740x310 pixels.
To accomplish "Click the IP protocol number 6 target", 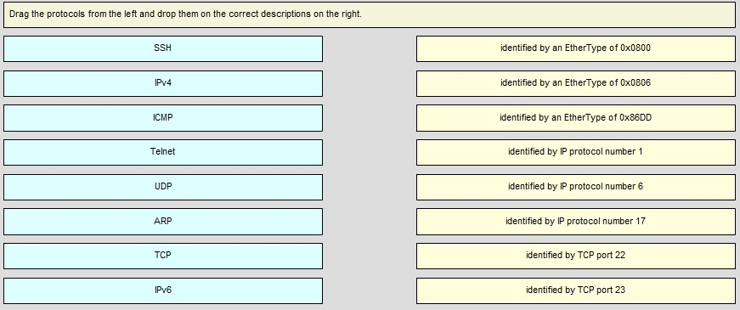I will click(576, 188).
